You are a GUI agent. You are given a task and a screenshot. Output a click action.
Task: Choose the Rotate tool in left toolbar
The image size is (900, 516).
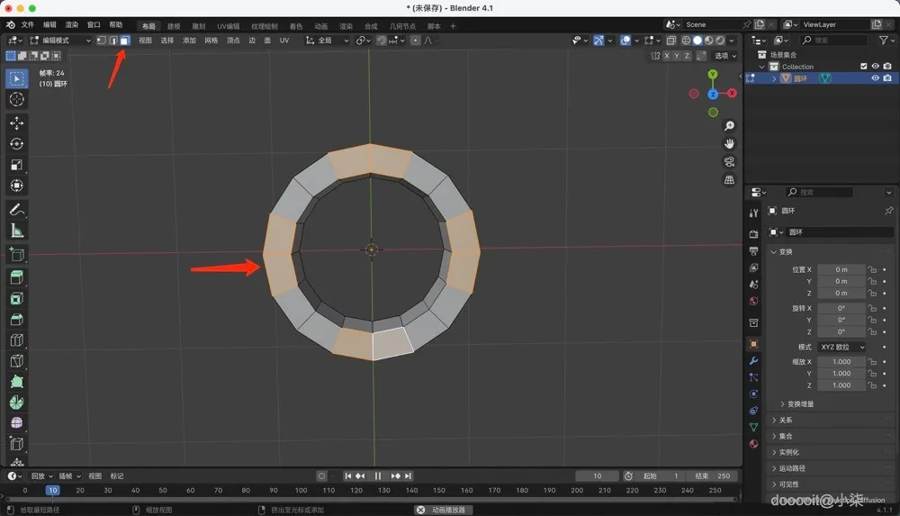tap(16, 144)
